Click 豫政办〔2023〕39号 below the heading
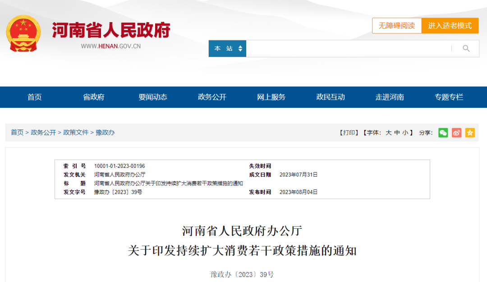 (x=242, y=274)
